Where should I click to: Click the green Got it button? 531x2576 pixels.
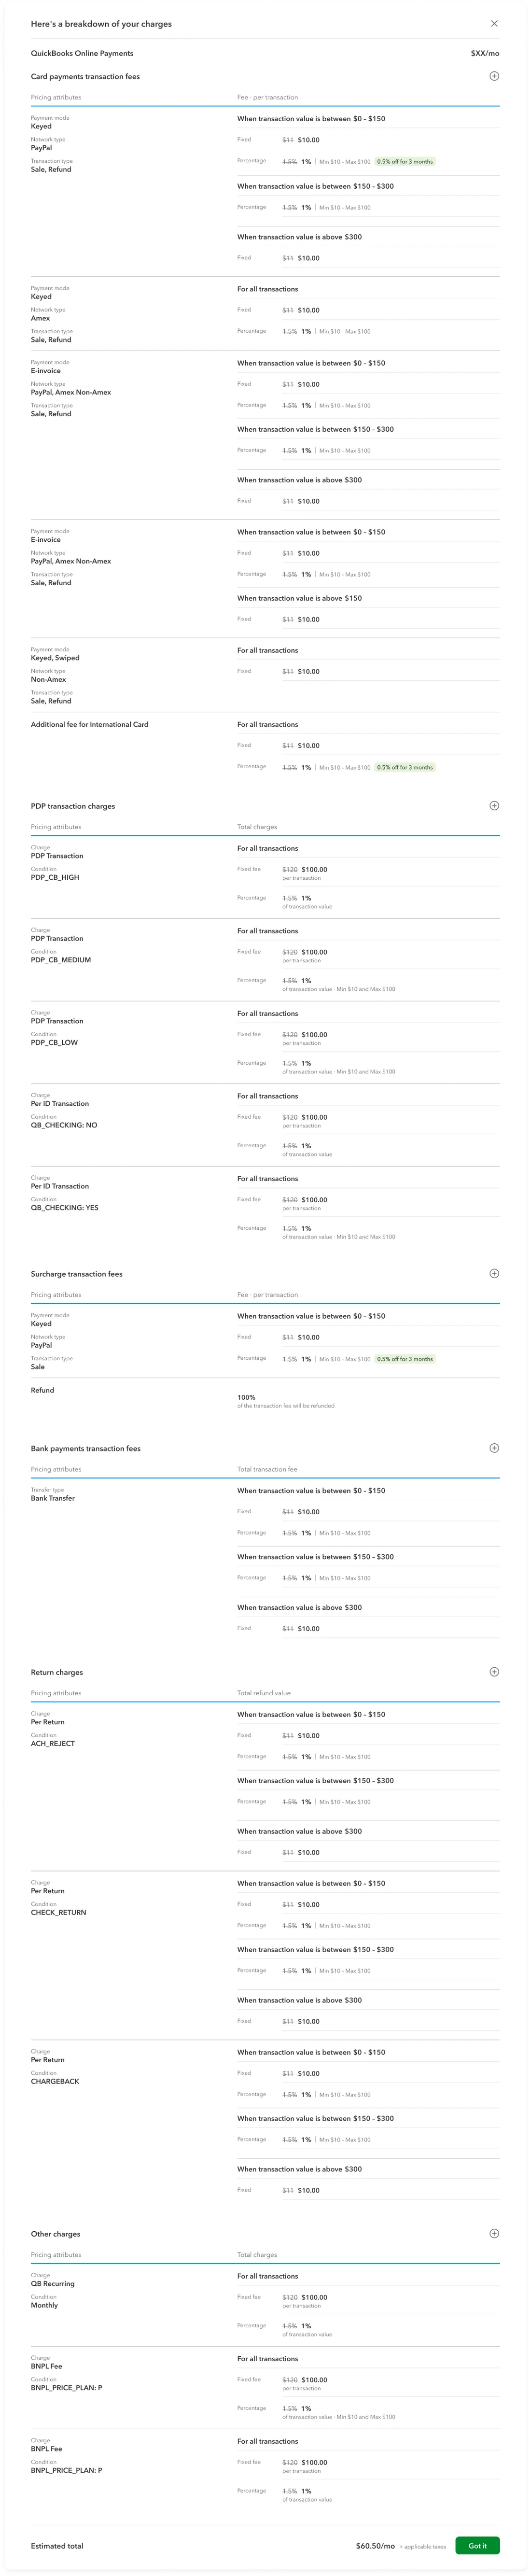[478, 2545]
